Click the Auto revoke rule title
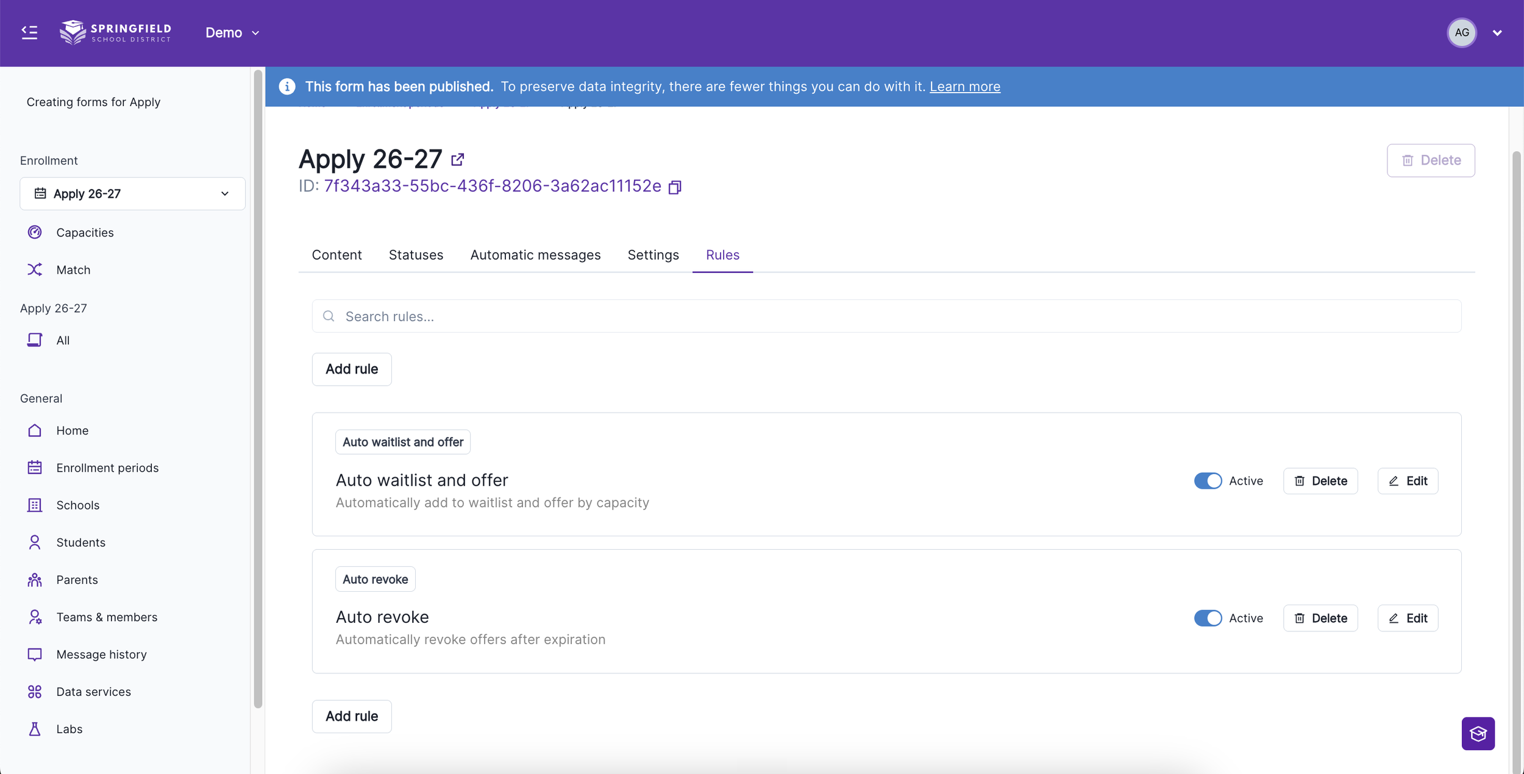Viewport: 1524px width, 774px height. (382, 617)
